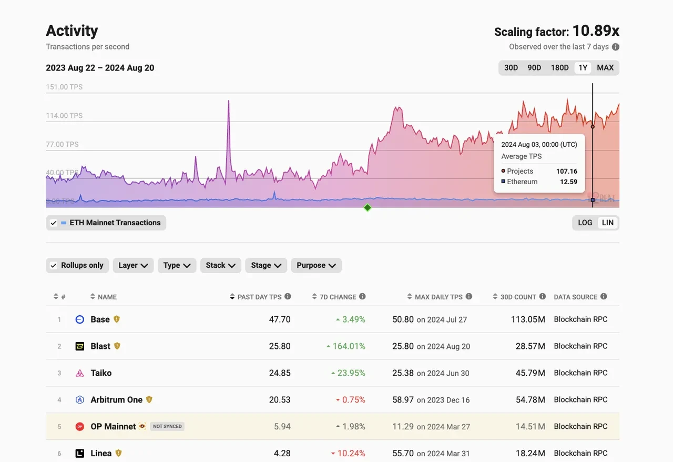Click the Base project logo
The width and height of the screenshot is (673, 462).
[80, 319]
